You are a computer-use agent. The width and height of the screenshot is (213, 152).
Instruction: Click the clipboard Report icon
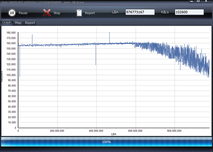click(79, 13)
